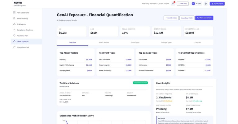Image resolution: width=238 pixels, height=124 pixels.
Task: Open Integrations Hub in sidebar
Action: click(x=26, y=47)
